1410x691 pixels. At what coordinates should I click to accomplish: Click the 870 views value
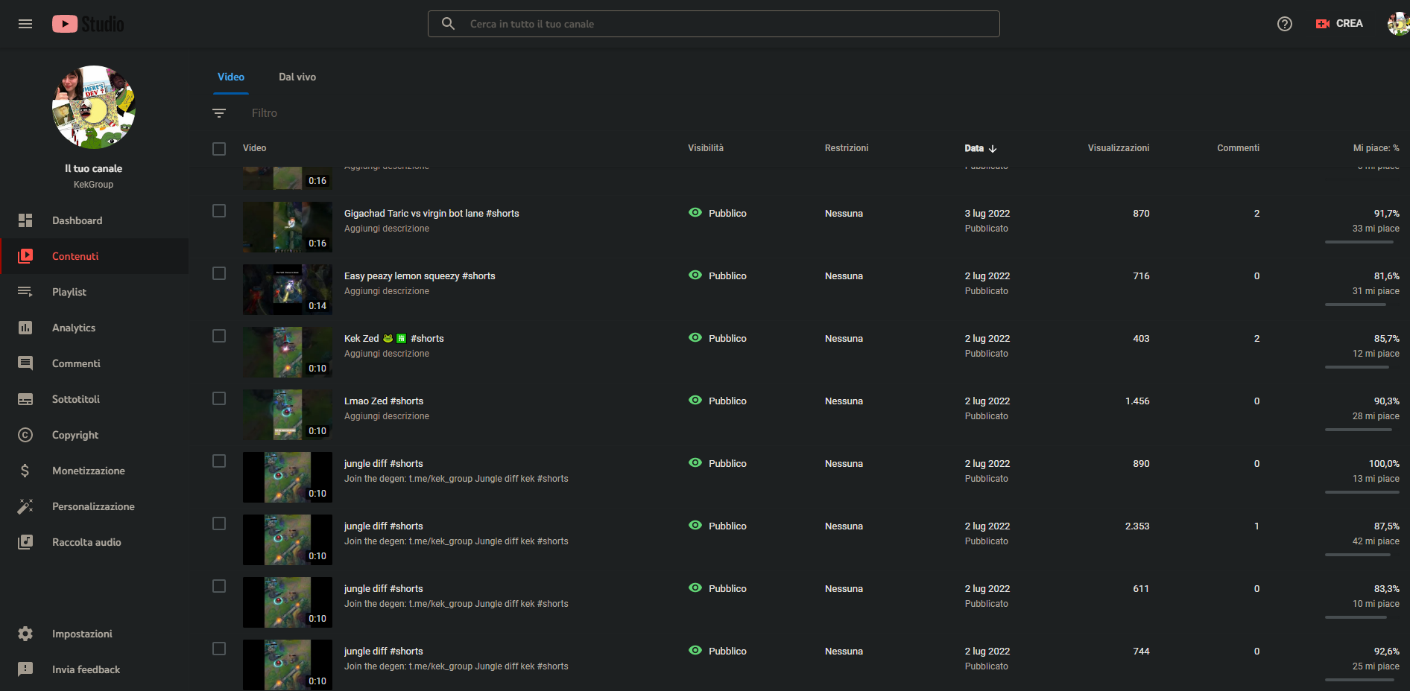1141,213
